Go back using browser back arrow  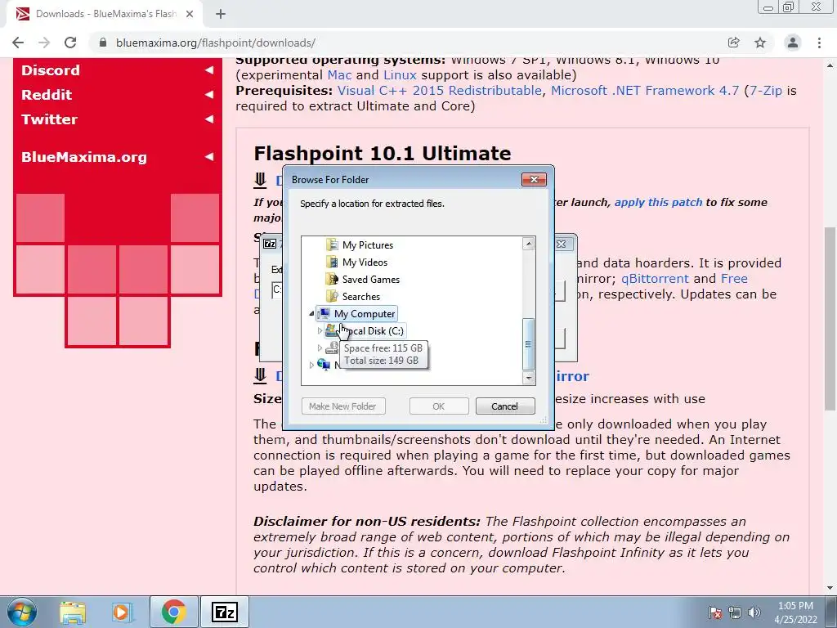[18, 43]
